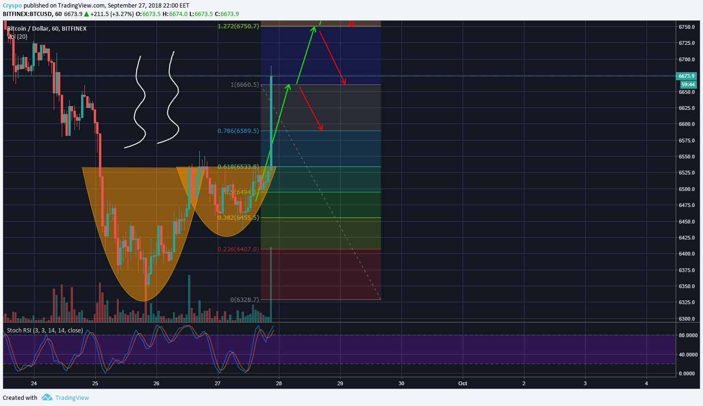
Task: Select the 0.786(6589.5) Fibonacci level label
Action: pos(238,131)
